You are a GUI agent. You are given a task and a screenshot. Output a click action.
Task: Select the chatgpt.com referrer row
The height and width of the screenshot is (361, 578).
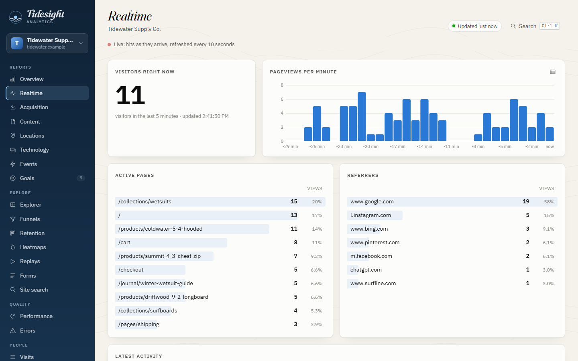click(x=452, y=270)
